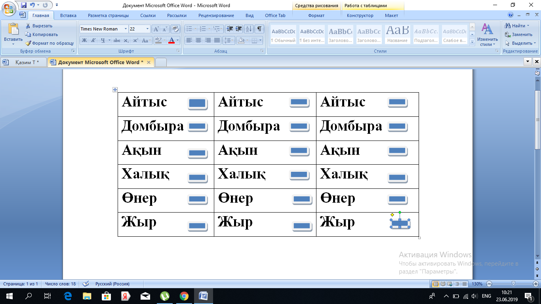Screen dimensions: 541x304
Task: Select the blue rectangle shape beside the first Айтыс
Action: (197, 103)
